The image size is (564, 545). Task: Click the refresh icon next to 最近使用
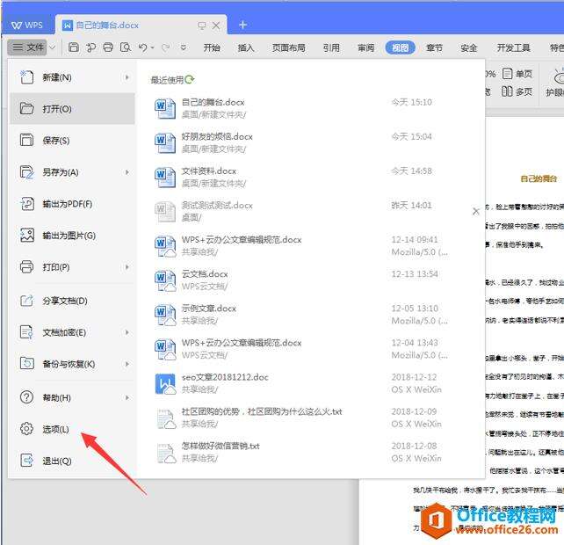point(191,79)
